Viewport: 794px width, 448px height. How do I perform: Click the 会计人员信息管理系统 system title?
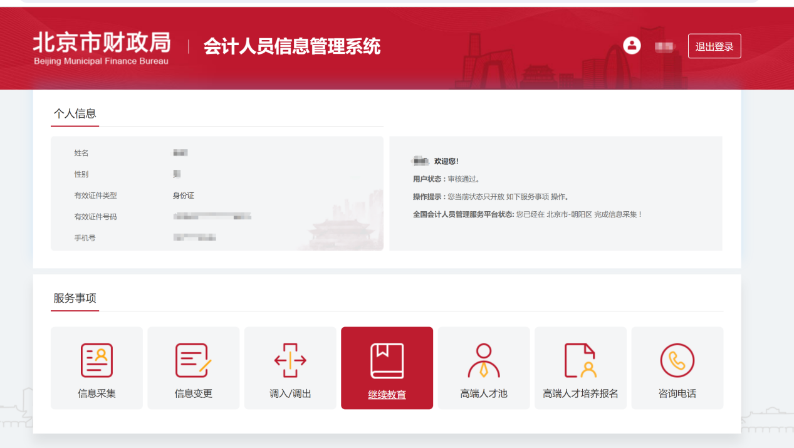coord(293,46)
